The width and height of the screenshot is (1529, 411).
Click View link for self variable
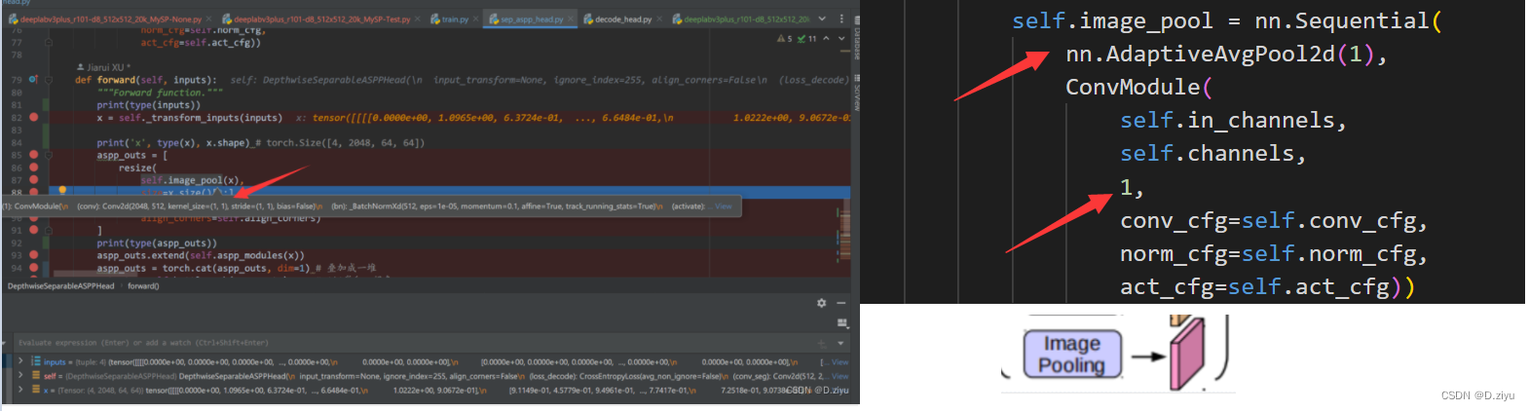(839, 376)
